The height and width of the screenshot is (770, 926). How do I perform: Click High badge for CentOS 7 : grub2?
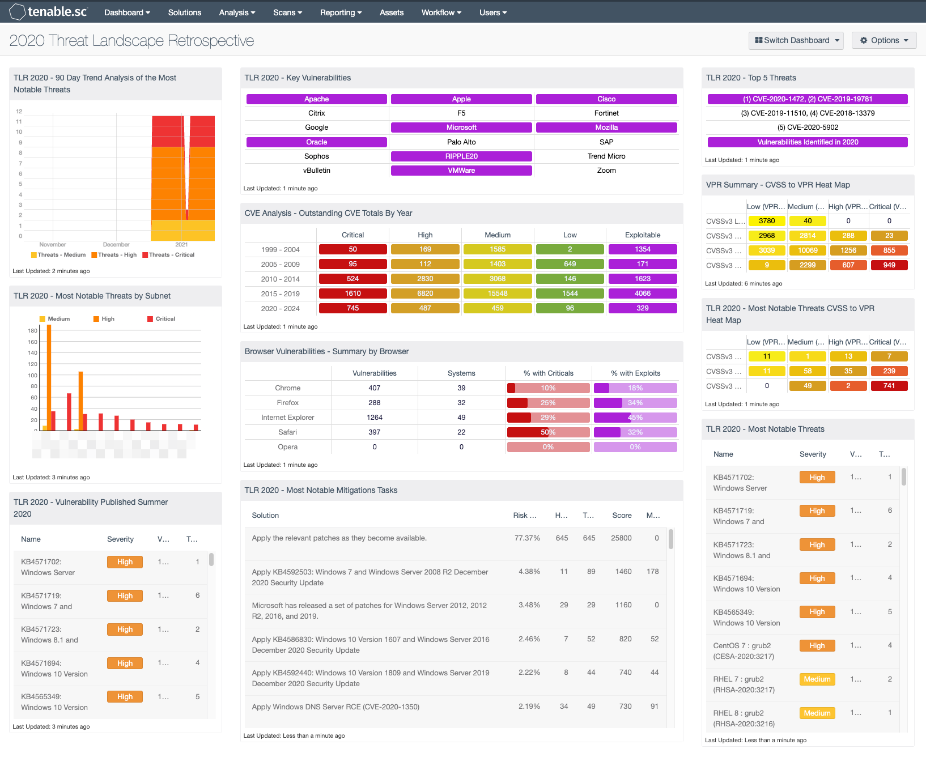[817, 646]
